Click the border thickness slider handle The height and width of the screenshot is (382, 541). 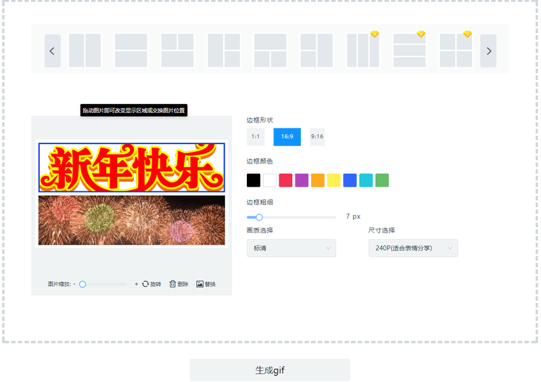point(259,217)
